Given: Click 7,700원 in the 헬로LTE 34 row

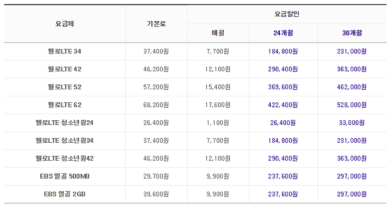Looking at the screenshot, I should pyautogui.click(x=218, y=51).
